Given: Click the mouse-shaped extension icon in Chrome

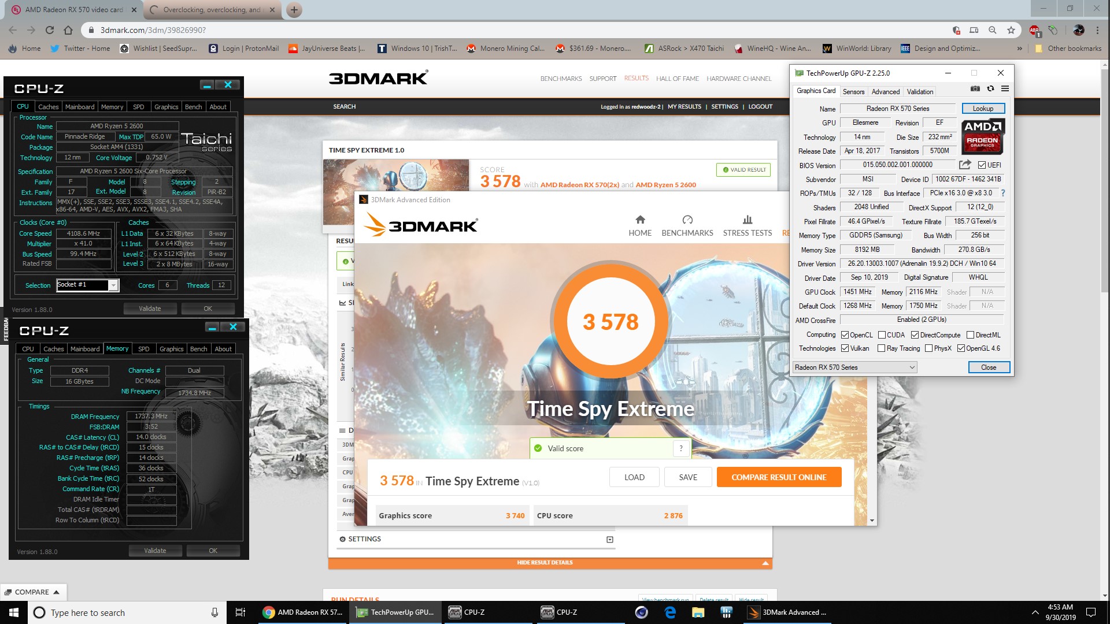Looking at the screenshot, I should click(x=1053, y=30).
